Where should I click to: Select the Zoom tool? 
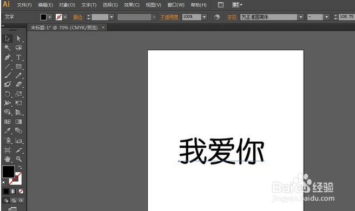pos(18,159)
